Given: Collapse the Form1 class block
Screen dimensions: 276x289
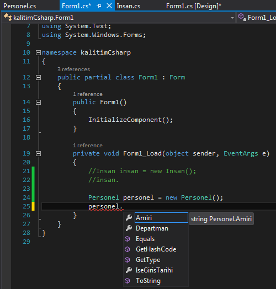Looking at the screenshot, I should pos(38,77).
